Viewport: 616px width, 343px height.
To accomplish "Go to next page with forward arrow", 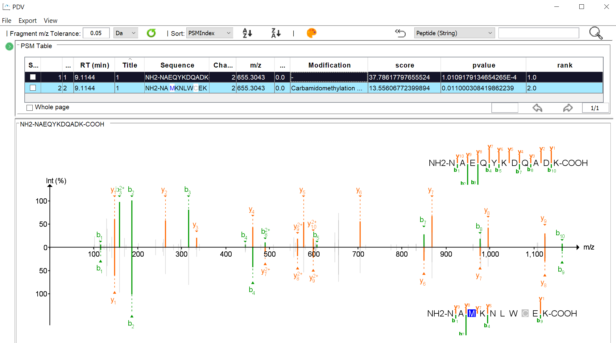I will [567, 107].
